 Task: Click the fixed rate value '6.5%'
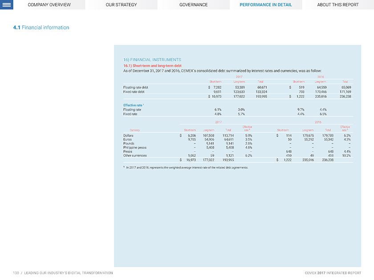(323, 114)
